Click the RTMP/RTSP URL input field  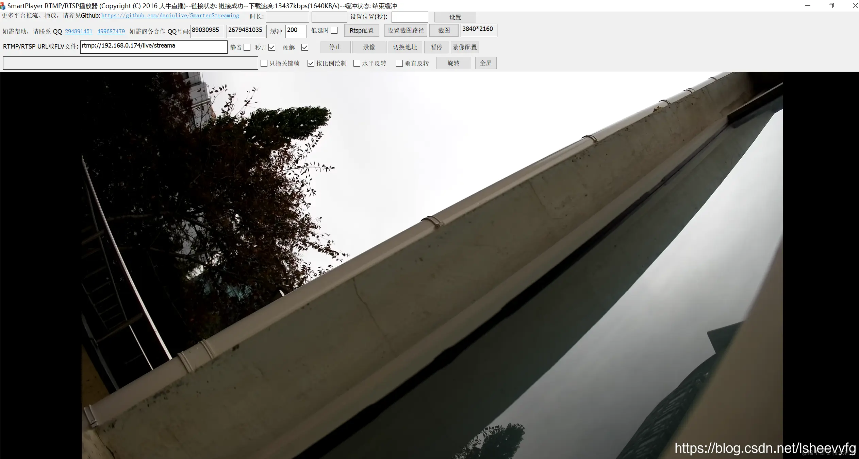click(x=154, y=47)
